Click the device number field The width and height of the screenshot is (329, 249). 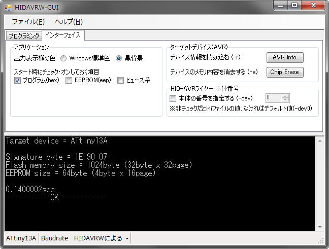point(273,98)
